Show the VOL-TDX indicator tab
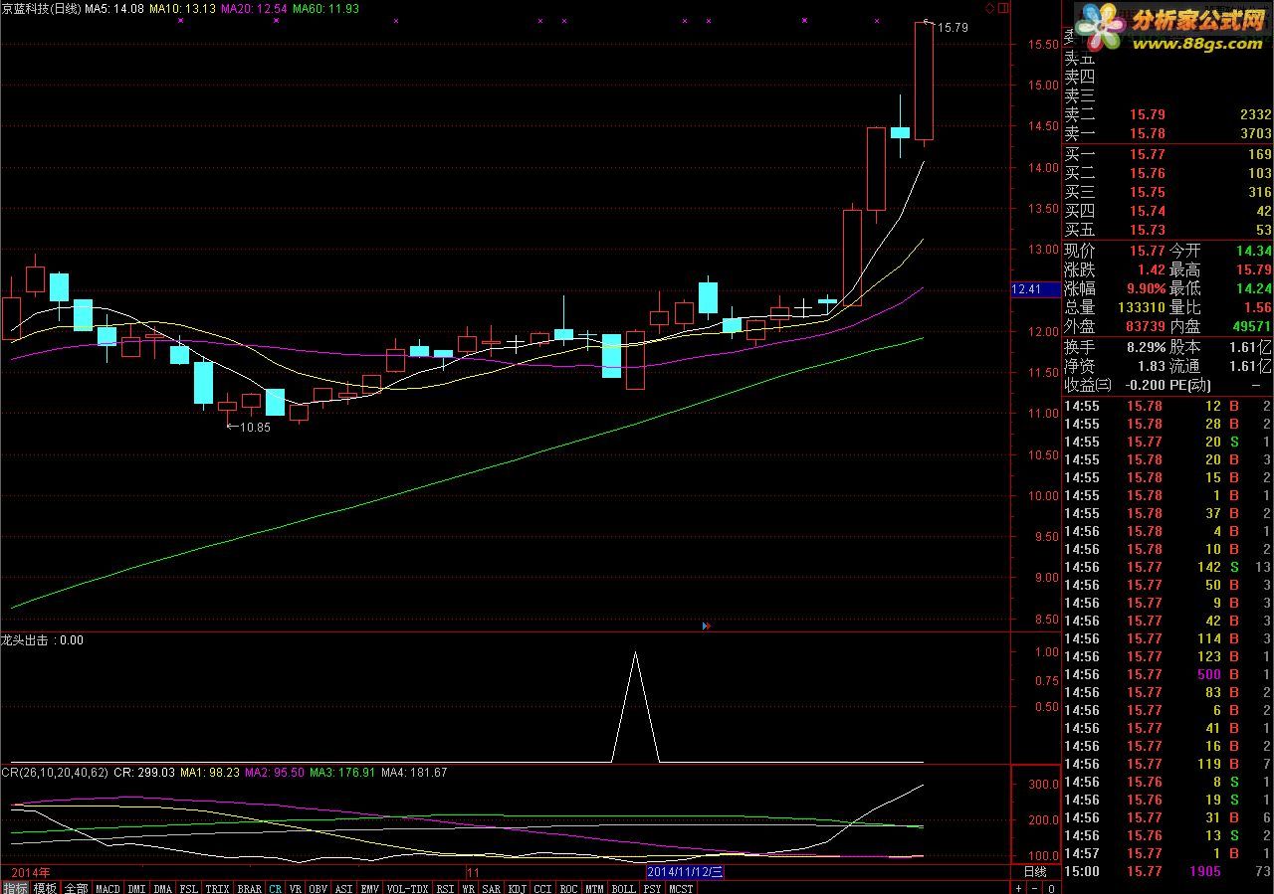Image resolution: width=1274 pixels, height=894 pixels. (407, 887)
